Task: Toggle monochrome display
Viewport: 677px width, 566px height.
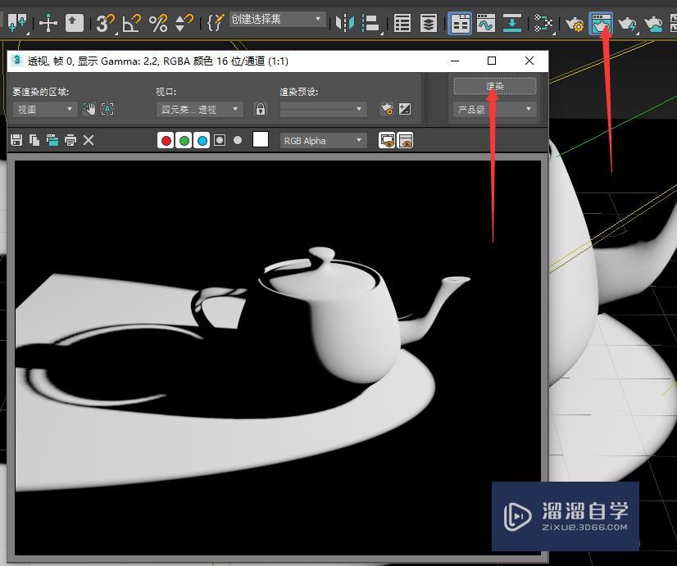Action: (x=238, y=140)
